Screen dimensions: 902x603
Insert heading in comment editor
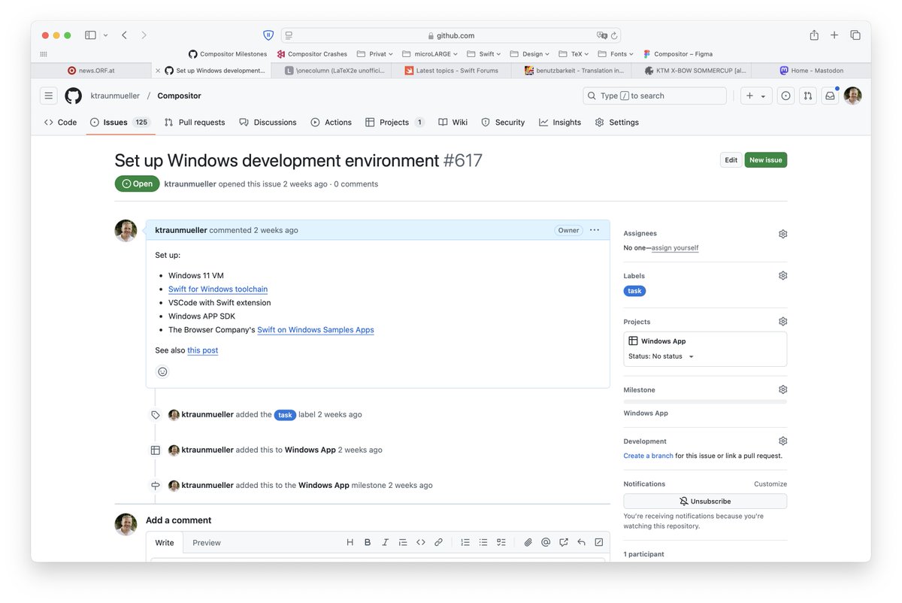pyautogui.click(x=350, y=542)
